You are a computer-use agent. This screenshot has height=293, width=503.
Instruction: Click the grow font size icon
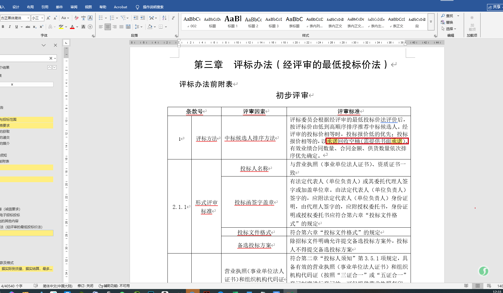click(48, 18)
